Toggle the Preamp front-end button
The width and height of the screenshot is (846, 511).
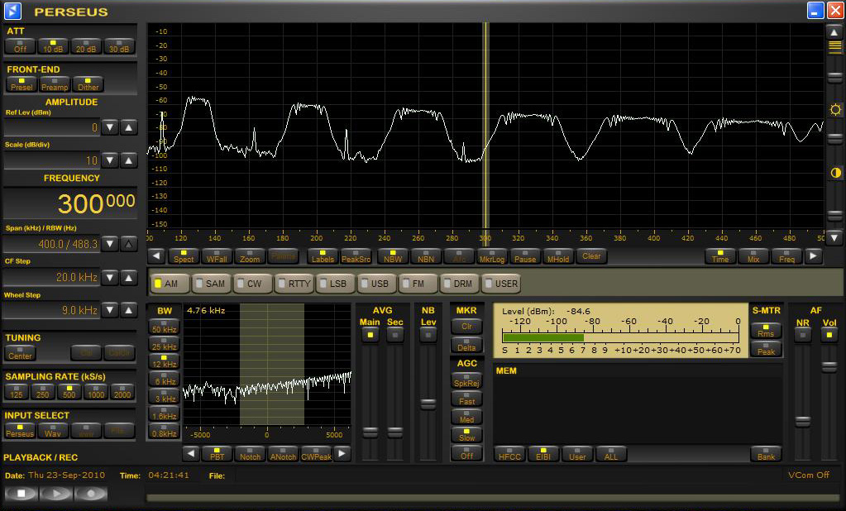(55, 84)
